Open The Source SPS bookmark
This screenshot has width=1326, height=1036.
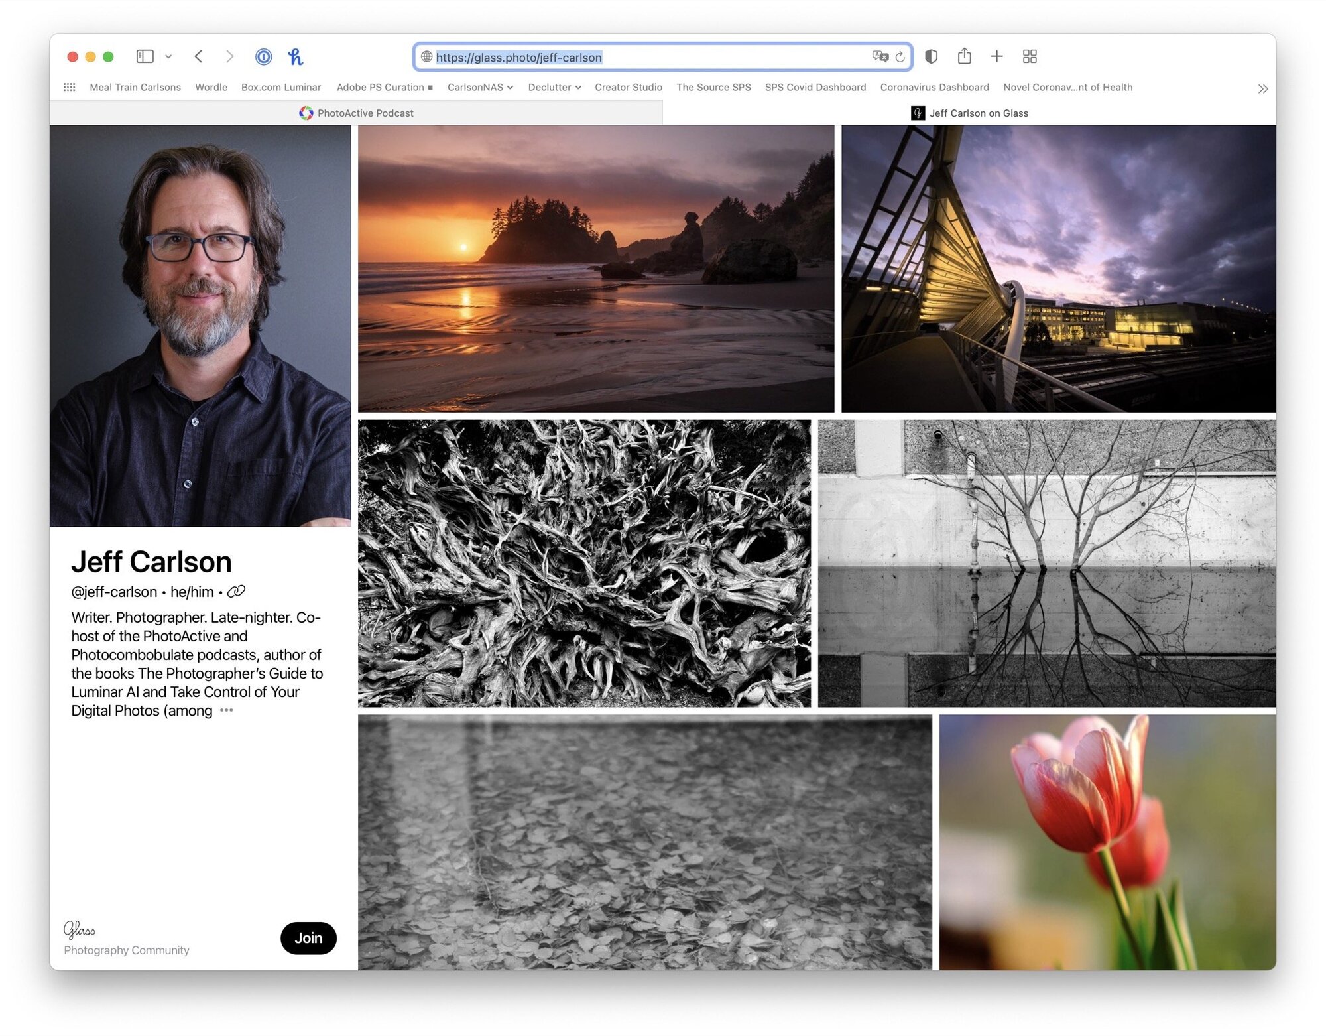pos(713,88)
